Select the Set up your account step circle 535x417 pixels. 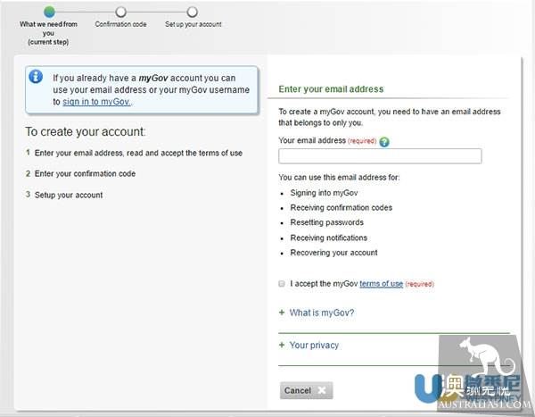(192, 12)
